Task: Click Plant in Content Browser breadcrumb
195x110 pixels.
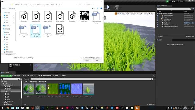Action: [x=56, y=76]
